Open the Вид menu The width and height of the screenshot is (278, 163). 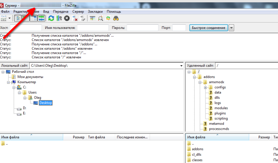(x=46, y=12)
